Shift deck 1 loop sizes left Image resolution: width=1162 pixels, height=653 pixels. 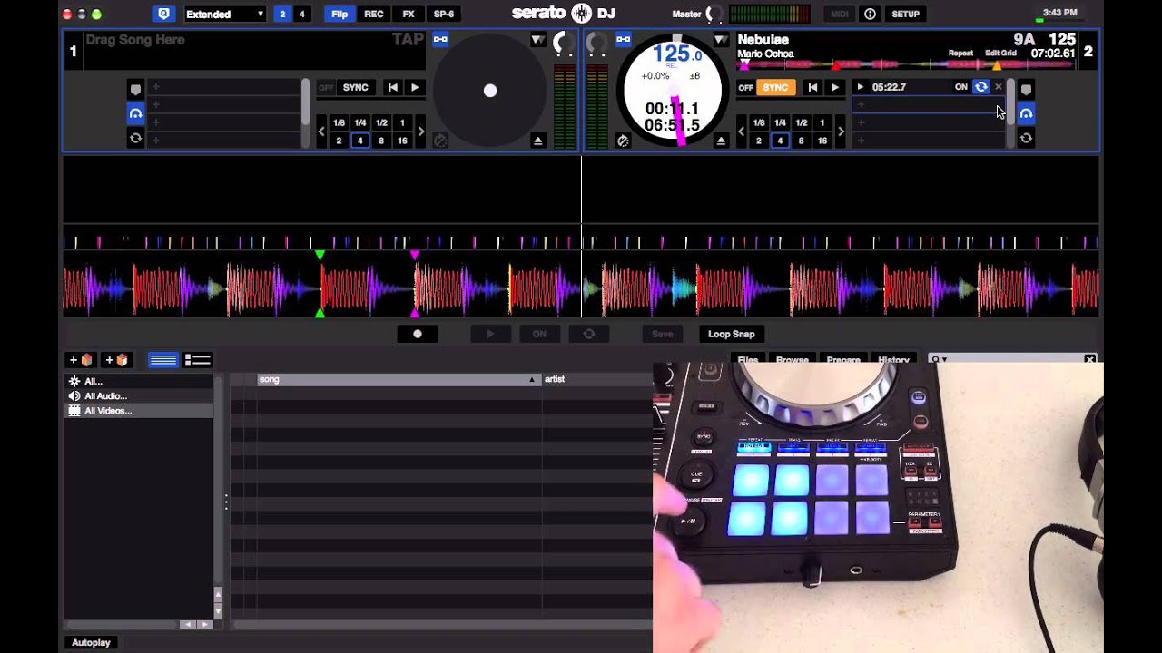coord(321,132)
